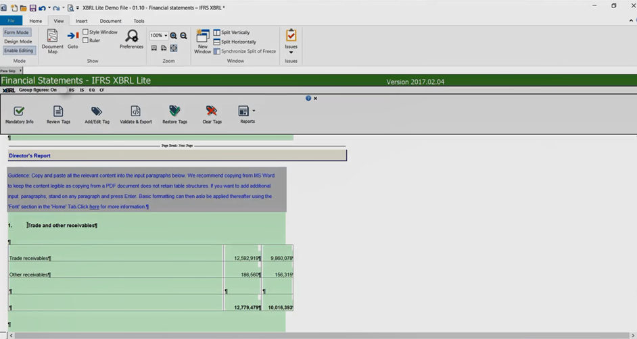Collapse the ribbon with the caret arrow
This screenshot has width=637, height=339.
632,21
